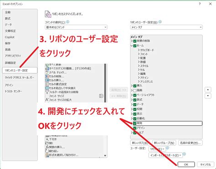Move selected tab up with arrow button
The height and width of the screenshot is (169, 216).
(208, 90)
